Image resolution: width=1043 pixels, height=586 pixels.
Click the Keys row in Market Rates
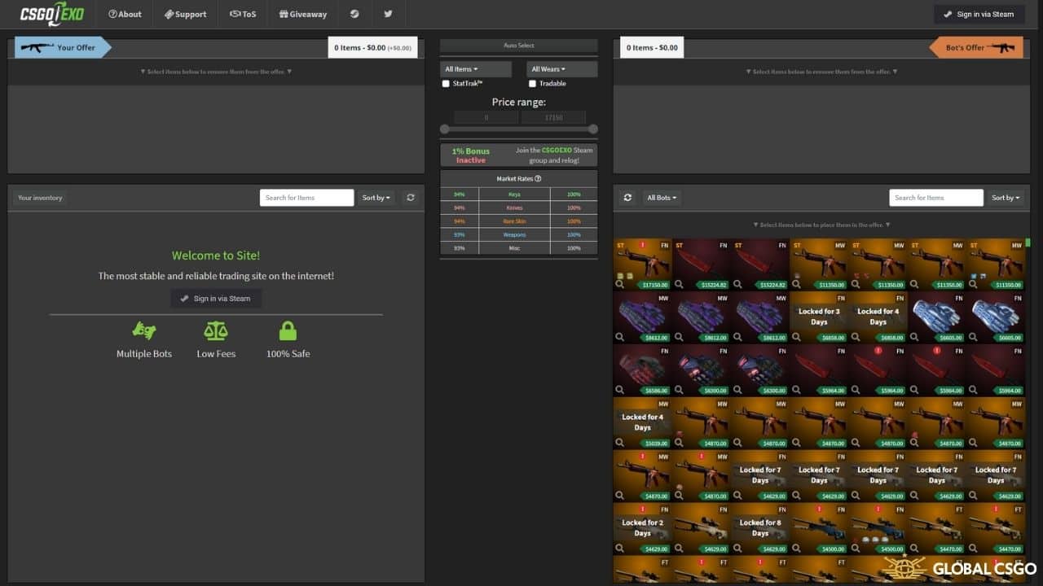coord(519,195)
